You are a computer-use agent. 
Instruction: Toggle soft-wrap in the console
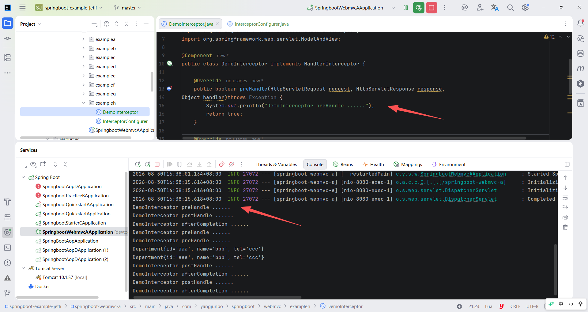tap(565, 198)
